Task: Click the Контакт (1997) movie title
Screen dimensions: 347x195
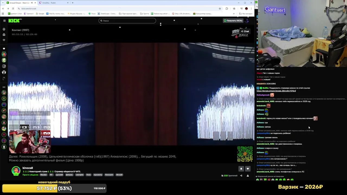Action: click(20, 30)
